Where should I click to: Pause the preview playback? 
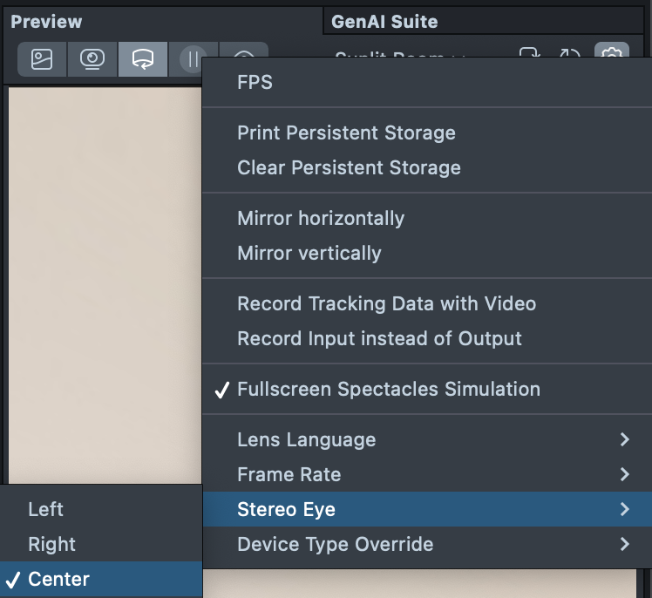coord(192,59)
